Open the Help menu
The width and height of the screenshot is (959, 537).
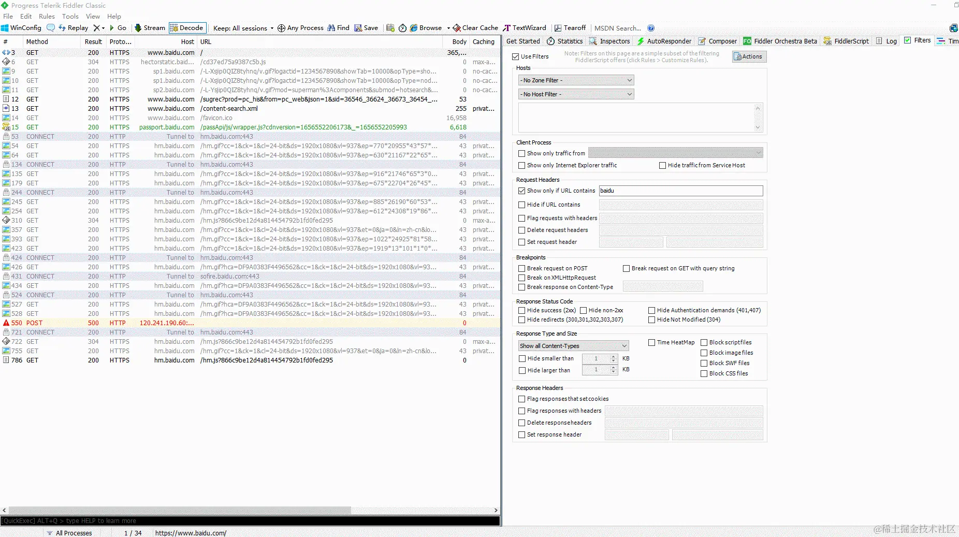[114, 16]
